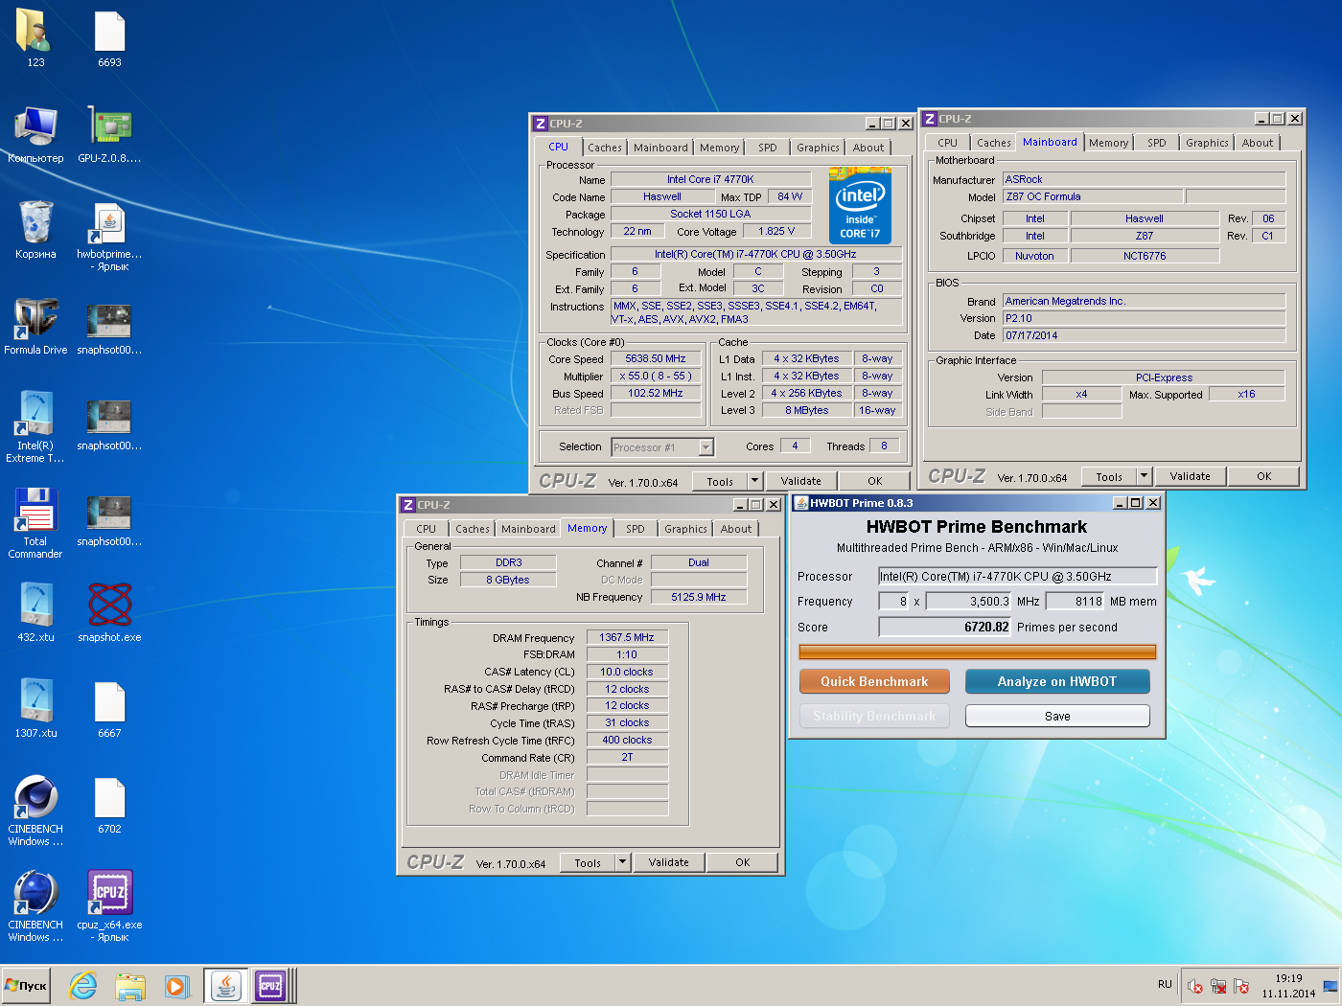Viewport: 1342px width, 1006px height.
Task: Open Graphics tab in CPU-Z Mainboard window
Action: click(x=1207, y=143)
